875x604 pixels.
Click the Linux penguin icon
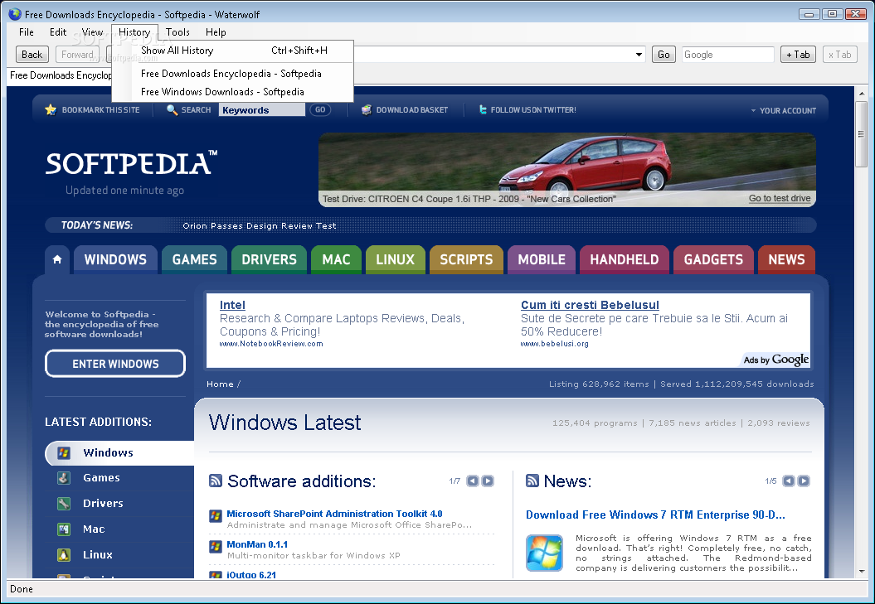pos(64,555)
